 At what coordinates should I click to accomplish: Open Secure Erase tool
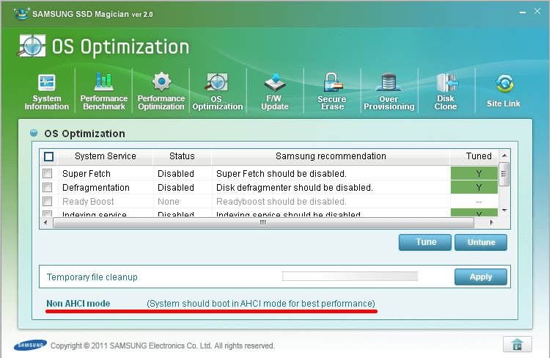pos(332,92)
